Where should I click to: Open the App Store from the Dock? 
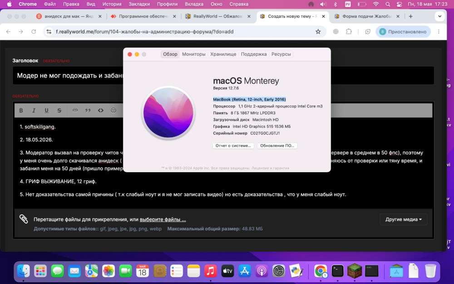point(245,271)
